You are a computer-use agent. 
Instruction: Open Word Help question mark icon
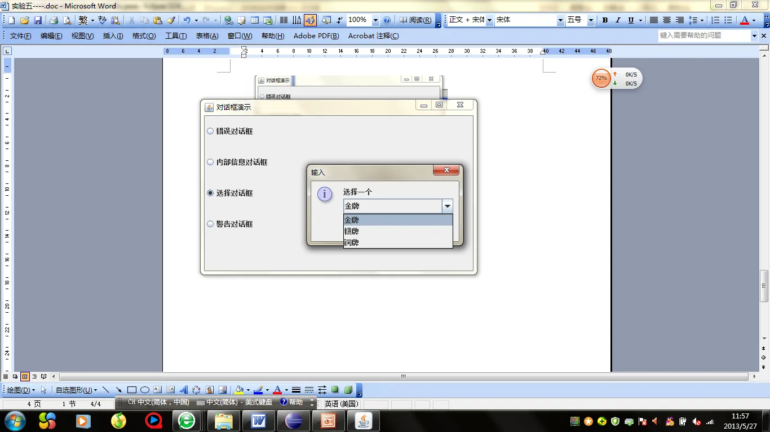(387, 20)
